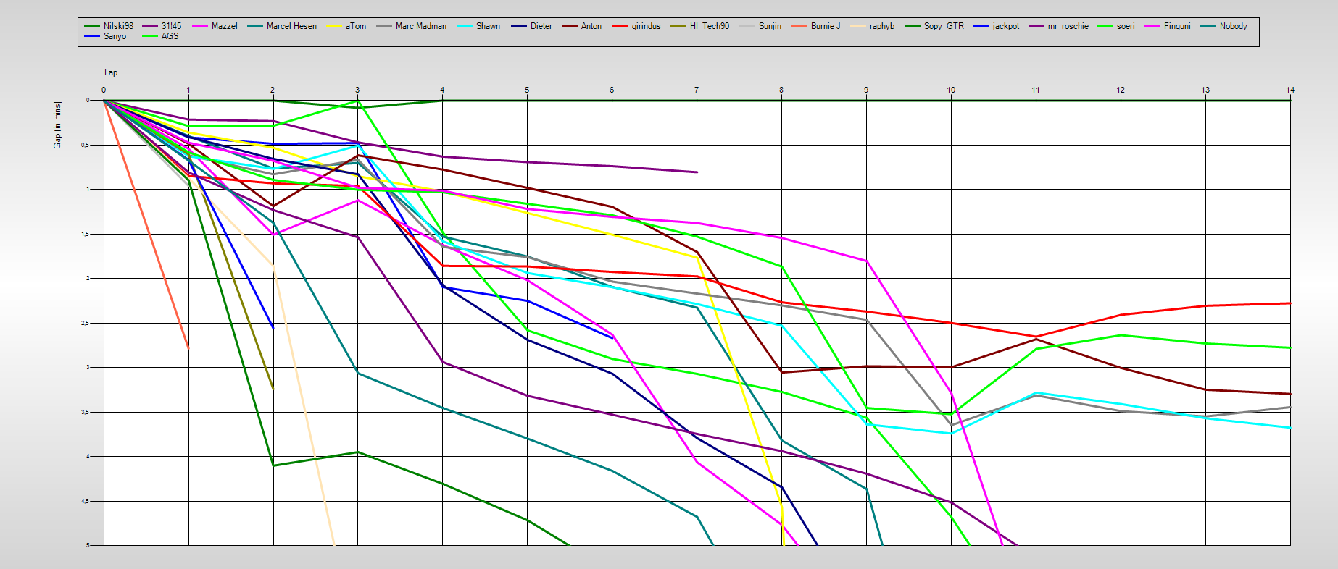Click Burnie J in the legend
Viewport: 1338px width, 569px height.
pyautogui.click(x=825, y=26)
